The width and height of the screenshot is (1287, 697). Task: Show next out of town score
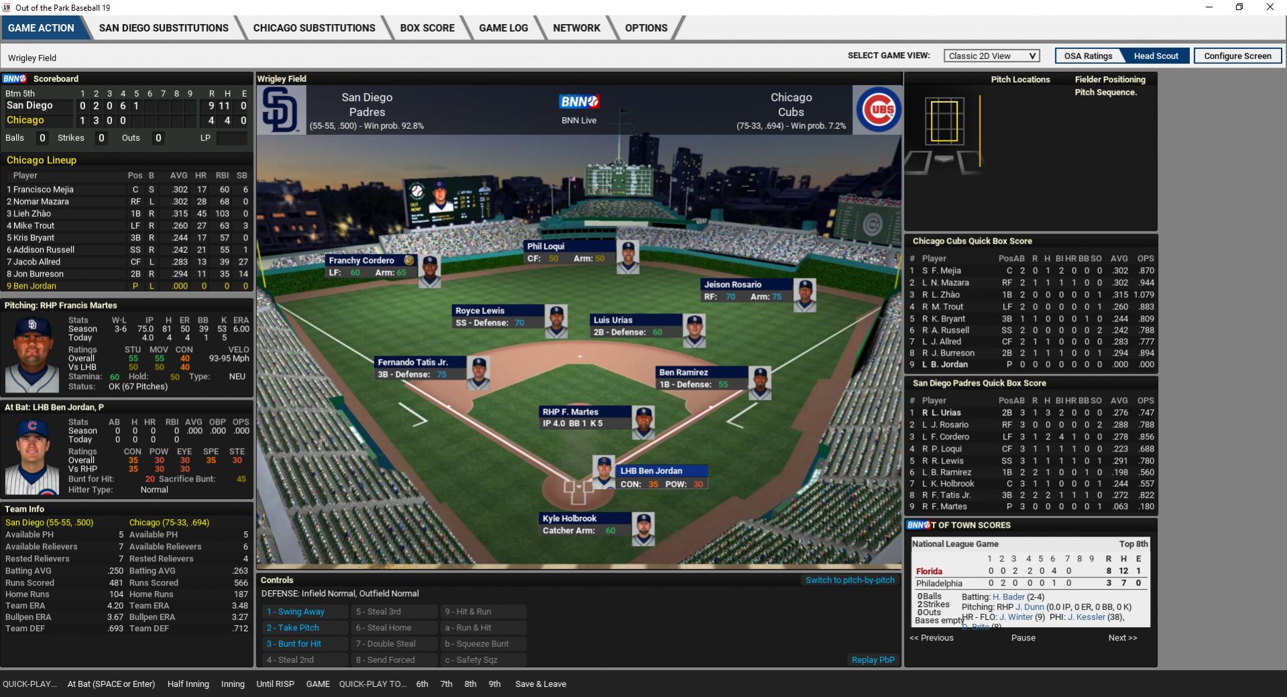pos(1122,638)
